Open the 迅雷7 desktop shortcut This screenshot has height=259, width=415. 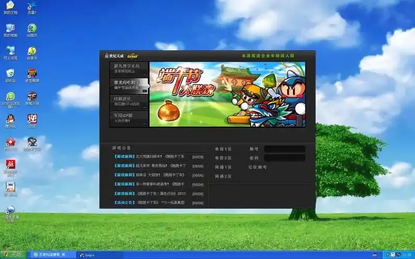point(32,7)
